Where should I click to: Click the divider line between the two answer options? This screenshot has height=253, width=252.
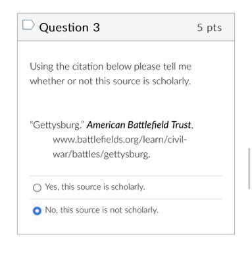tap(126, 199)
